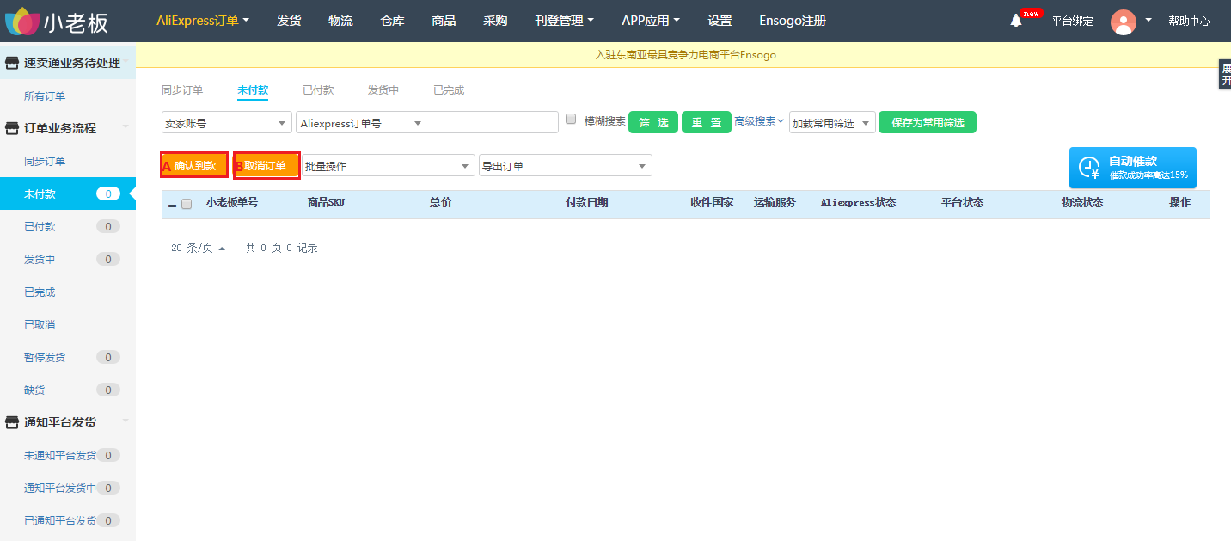Open the 导出订单 dropdown
The image size is (1231, 547).
(x=566, y=166)
